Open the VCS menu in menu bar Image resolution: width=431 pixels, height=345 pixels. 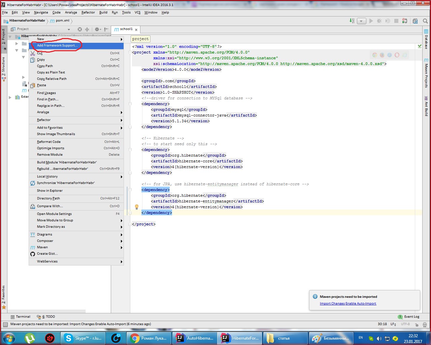(137, 12)
